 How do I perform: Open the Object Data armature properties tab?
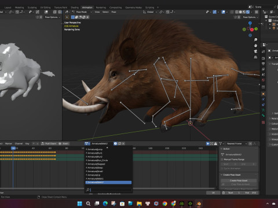tap(264, 110)
